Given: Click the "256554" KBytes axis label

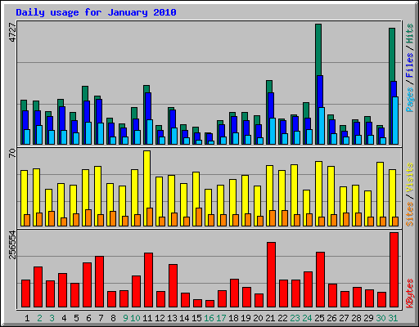Looking at the screenshot, I should tap(12, 244).
